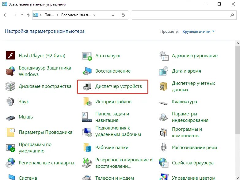Select the Пан... breadcrumb segment

click(49, 15)
